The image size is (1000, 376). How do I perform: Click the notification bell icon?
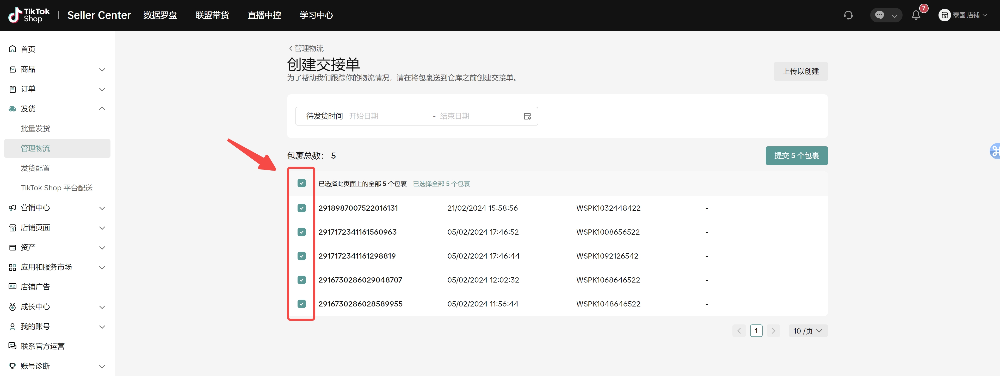(916, 15)
